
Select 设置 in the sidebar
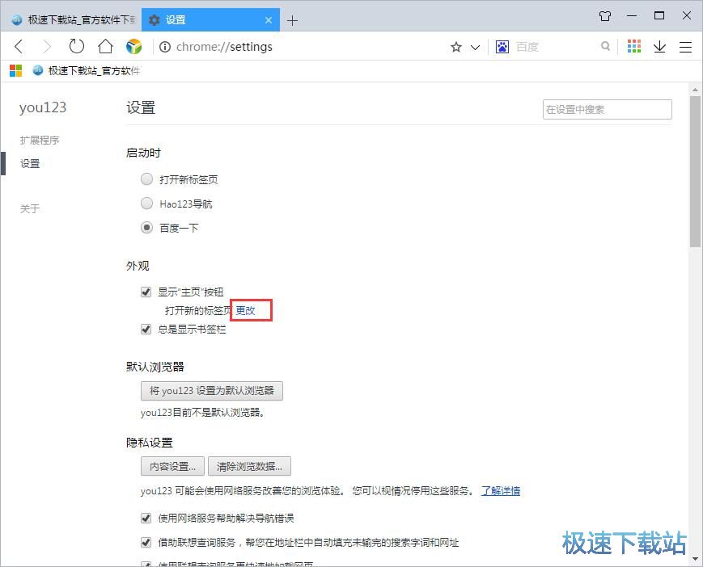[30, 163]
